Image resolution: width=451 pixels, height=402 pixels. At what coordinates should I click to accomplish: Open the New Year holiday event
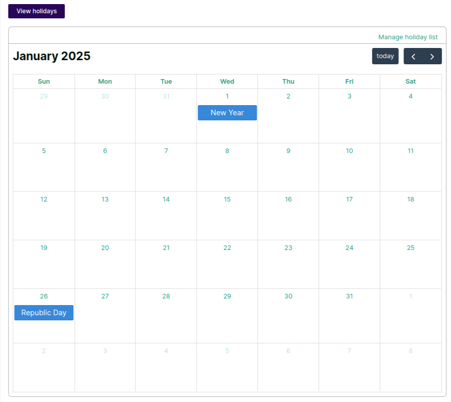[x=227, y=113]
